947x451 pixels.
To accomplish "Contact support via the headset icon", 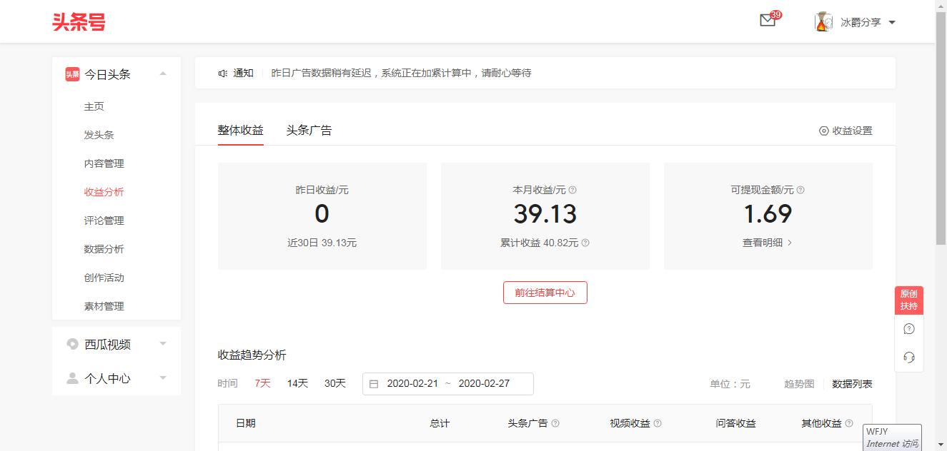I will tap(908, 357).
